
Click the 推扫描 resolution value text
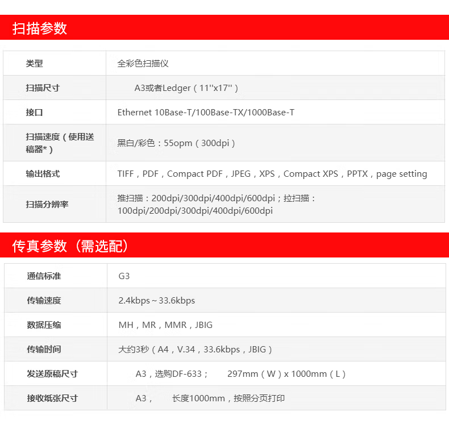(x=216, y=205)
